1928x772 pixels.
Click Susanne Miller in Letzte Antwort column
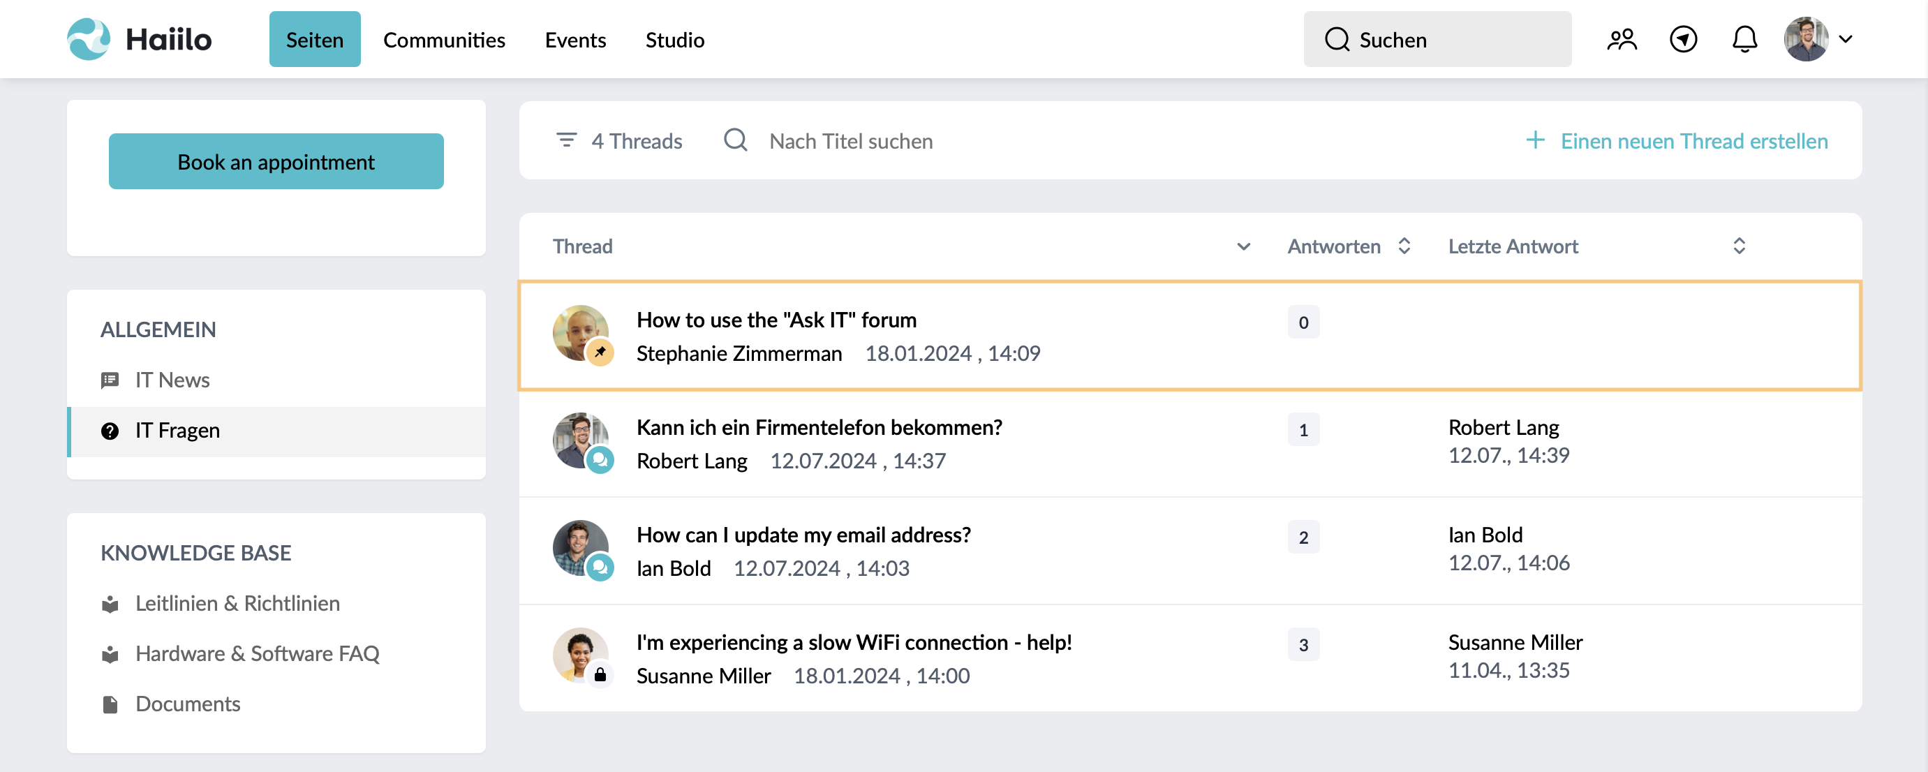1515,643
